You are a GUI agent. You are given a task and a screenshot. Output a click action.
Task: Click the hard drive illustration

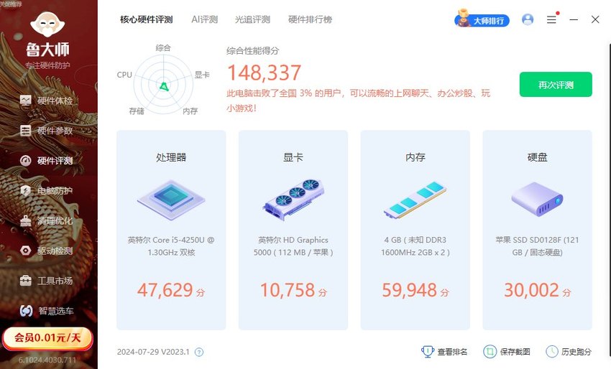coord(537,199)
